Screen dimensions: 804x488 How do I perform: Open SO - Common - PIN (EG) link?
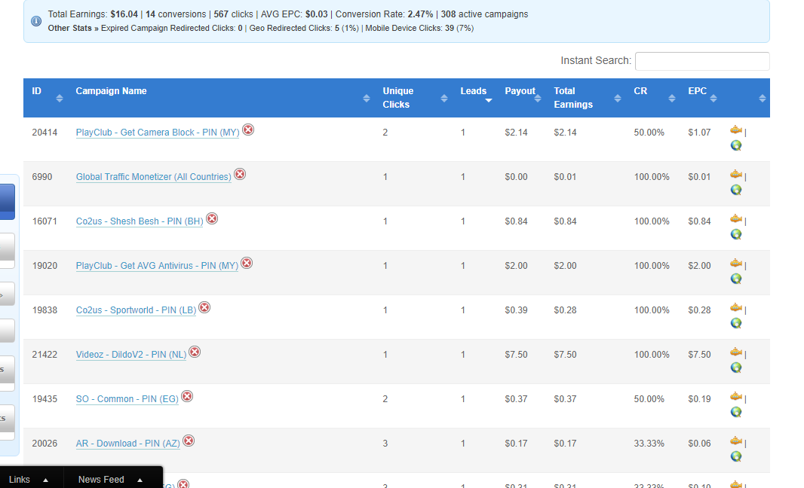click(x=127, y=399)
